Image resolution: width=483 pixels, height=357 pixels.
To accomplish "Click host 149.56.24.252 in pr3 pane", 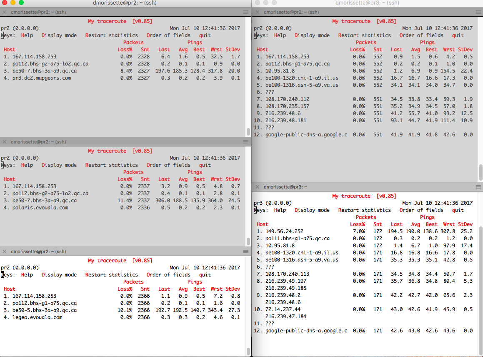I will coord(284,231).
